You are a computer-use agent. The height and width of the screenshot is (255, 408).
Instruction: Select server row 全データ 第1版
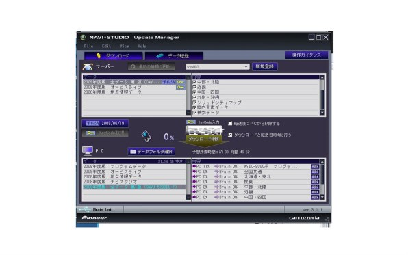click(x=134, y=82)
